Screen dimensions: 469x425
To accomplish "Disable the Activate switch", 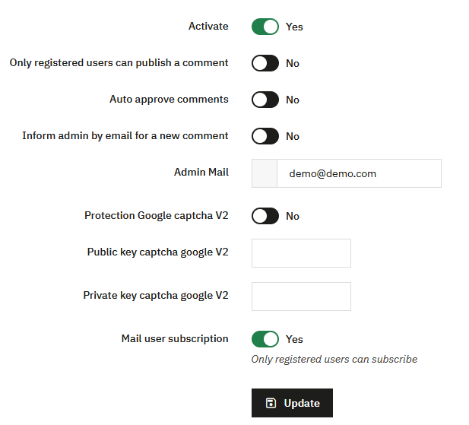I will 265,27.
